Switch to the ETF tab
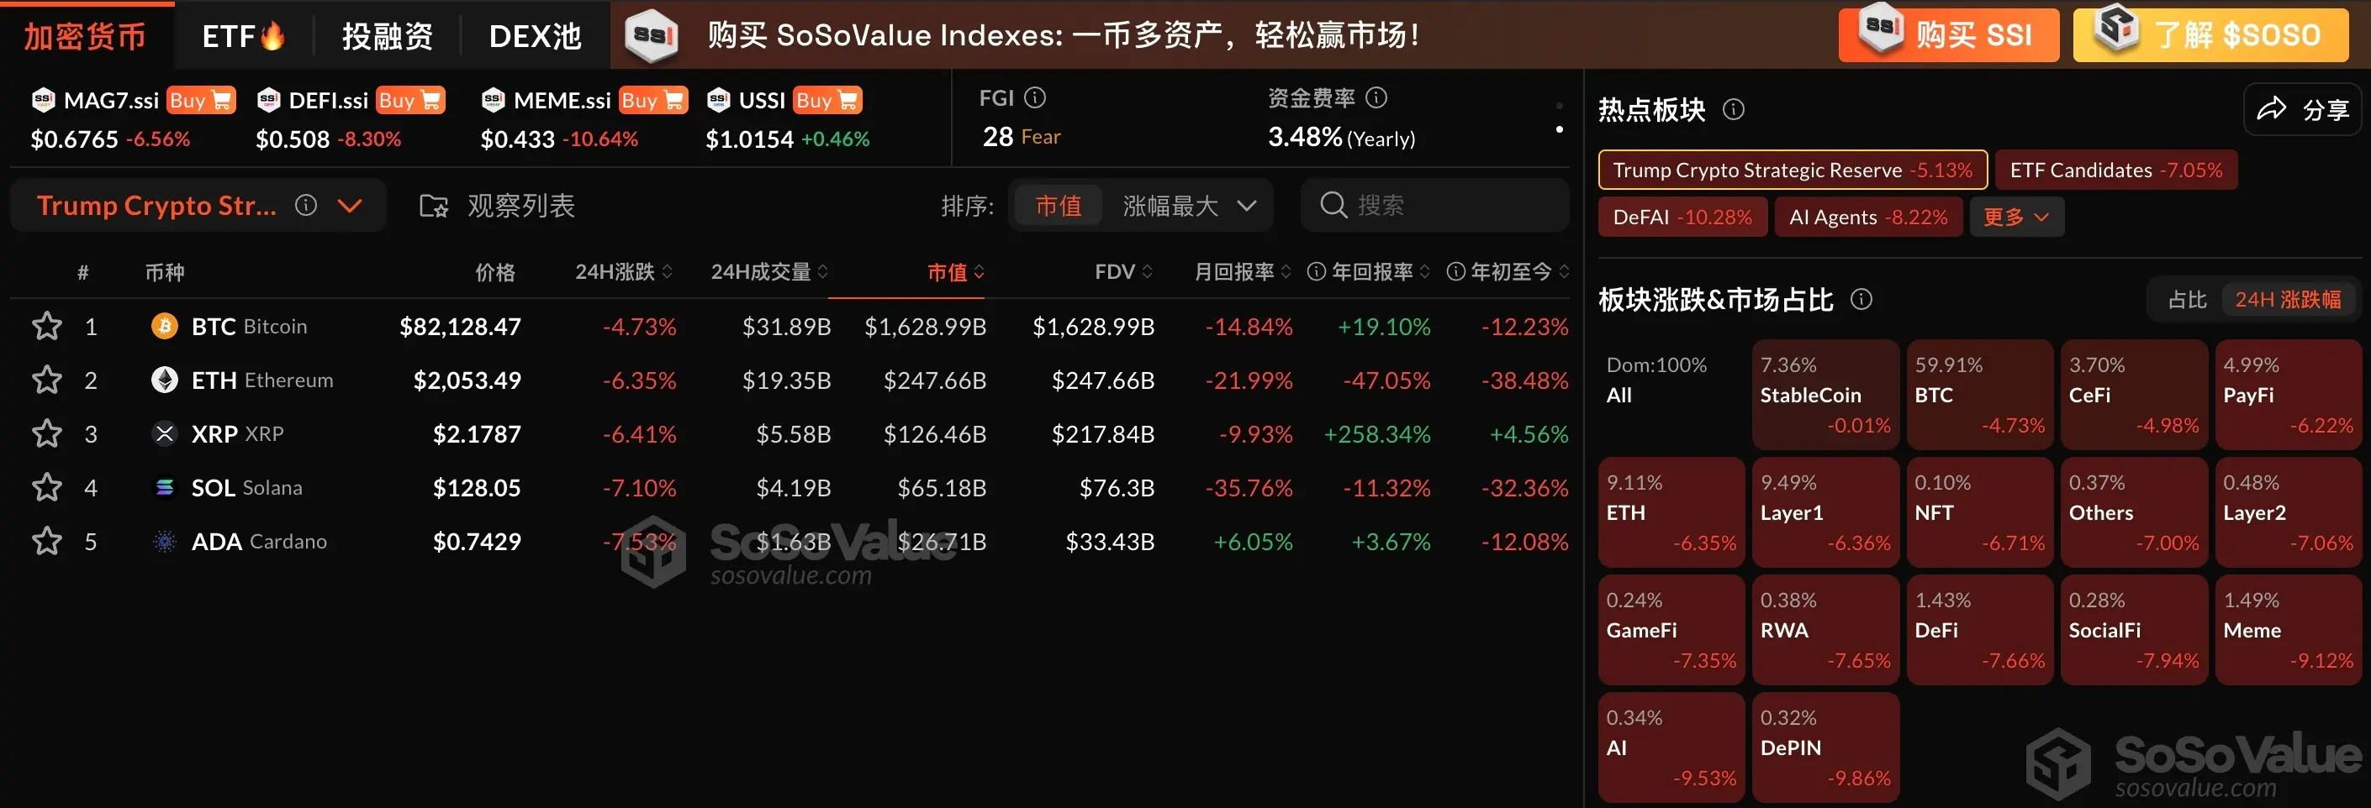 243,36
